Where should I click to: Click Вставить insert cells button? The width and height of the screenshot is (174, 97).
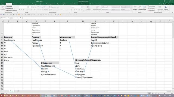pyautogui.click(x=135, y=8)
